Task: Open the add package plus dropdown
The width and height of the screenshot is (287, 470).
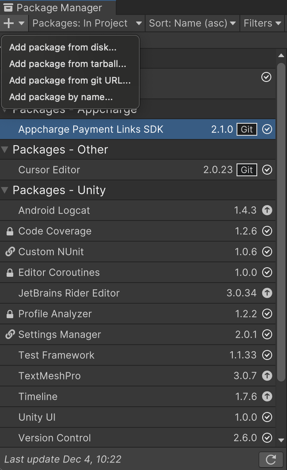Action: [14, 23]
